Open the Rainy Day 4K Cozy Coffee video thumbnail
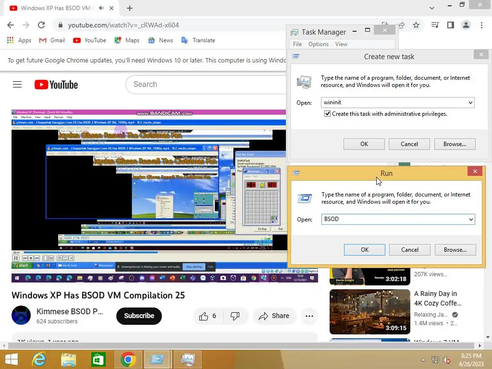 point(369,311)
